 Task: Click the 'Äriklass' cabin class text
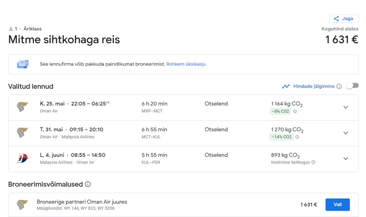click(x=32, y=29)
